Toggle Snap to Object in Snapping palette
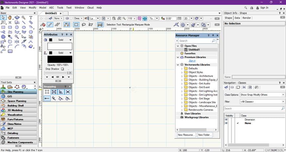 click(x=54, y=92)
